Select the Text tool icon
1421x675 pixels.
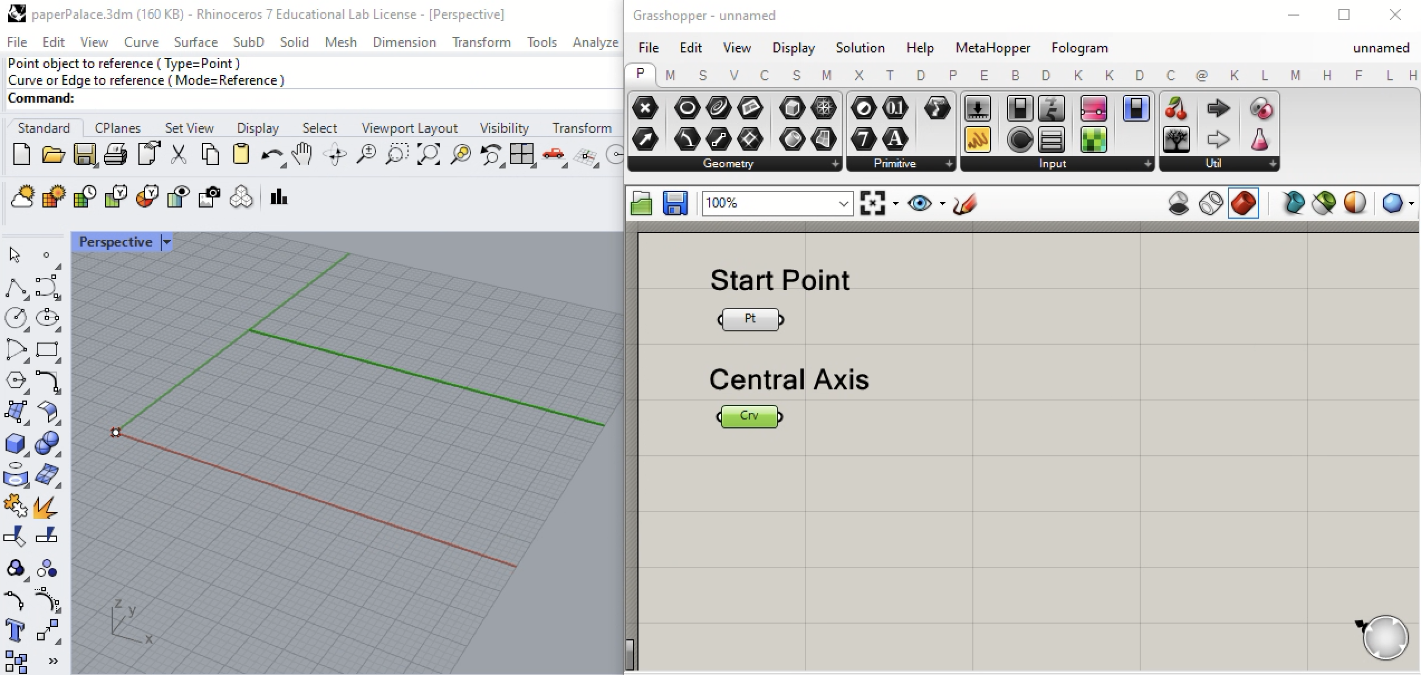tap(15, 631)
